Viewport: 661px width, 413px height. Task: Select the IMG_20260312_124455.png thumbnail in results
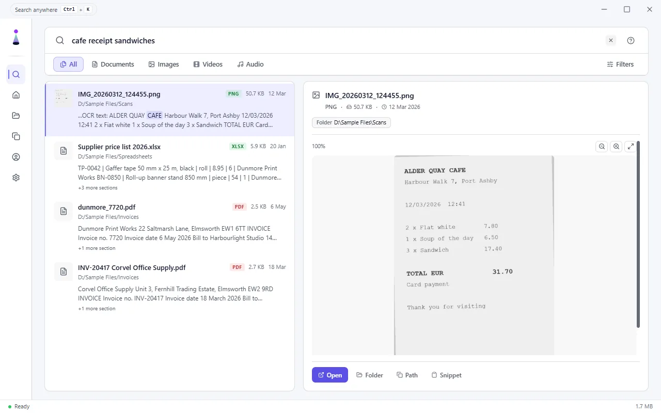[64, 98]
